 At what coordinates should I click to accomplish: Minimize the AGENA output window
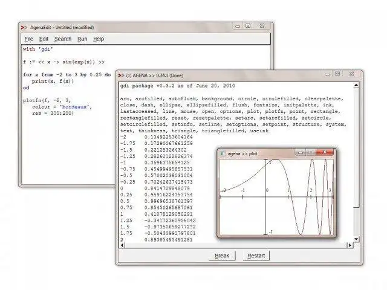pyautogui.click(x=327, y=74)
